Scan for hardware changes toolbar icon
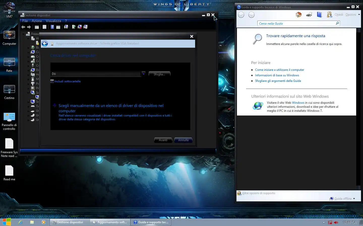The image size is (363, 226). (66, 27)
